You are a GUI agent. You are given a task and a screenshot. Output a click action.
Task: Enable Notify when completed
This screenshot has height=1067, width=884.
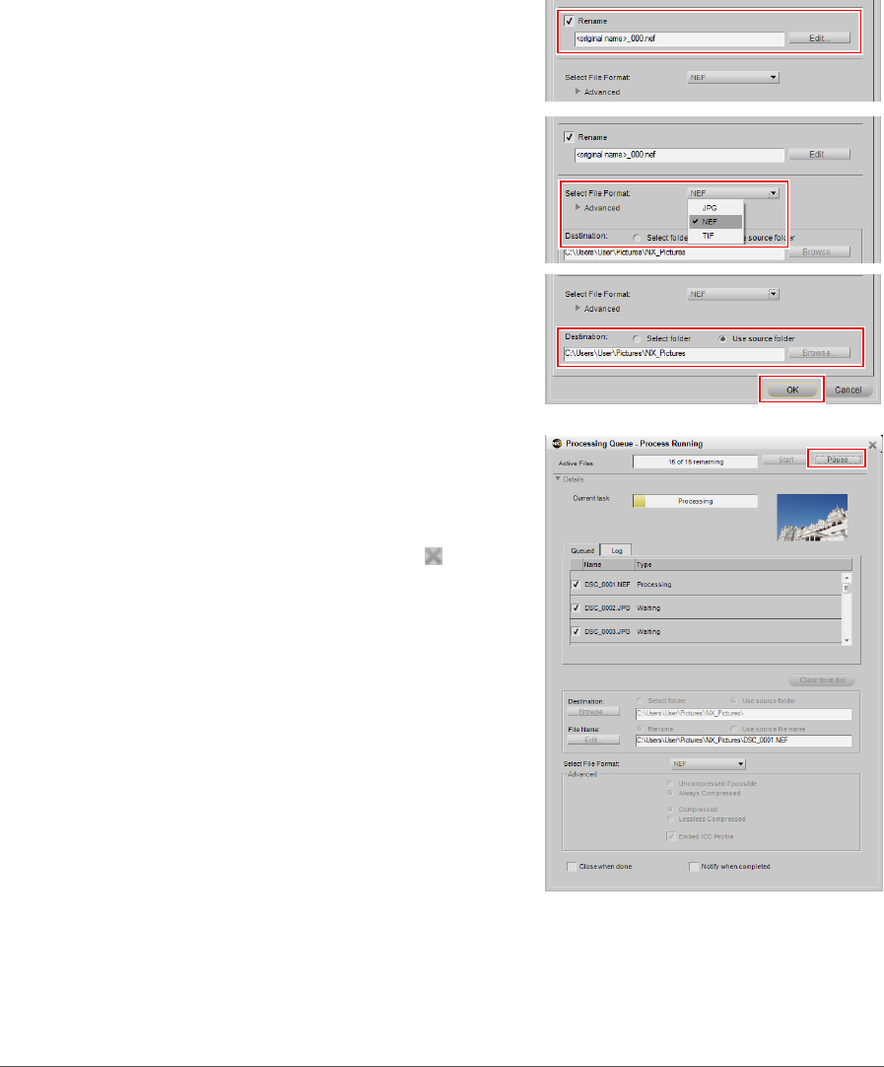694,866
